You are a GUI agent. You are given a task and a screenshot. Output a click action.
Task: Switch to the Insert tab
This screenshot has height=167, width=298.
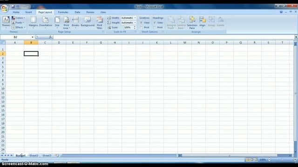[29, 12]
